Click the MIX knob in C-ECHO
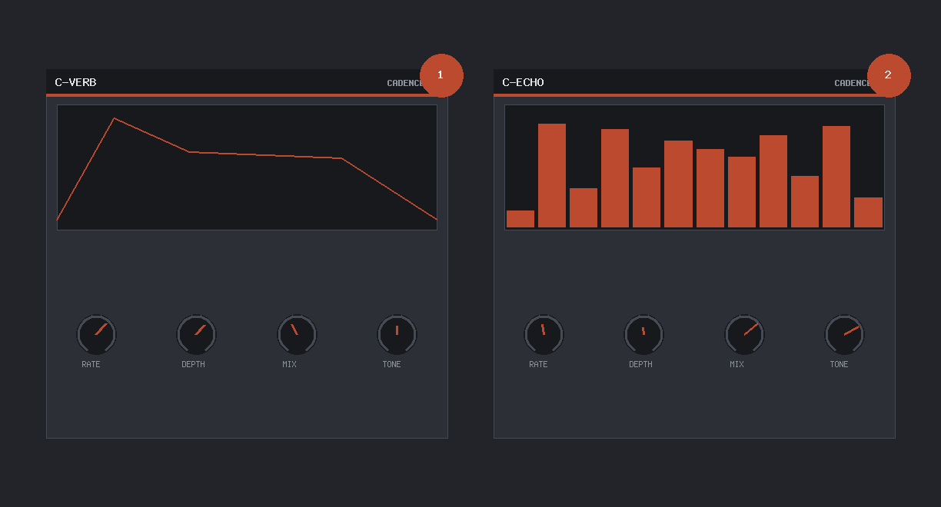Viewport: 941px width, 507px height. (744, 335)
